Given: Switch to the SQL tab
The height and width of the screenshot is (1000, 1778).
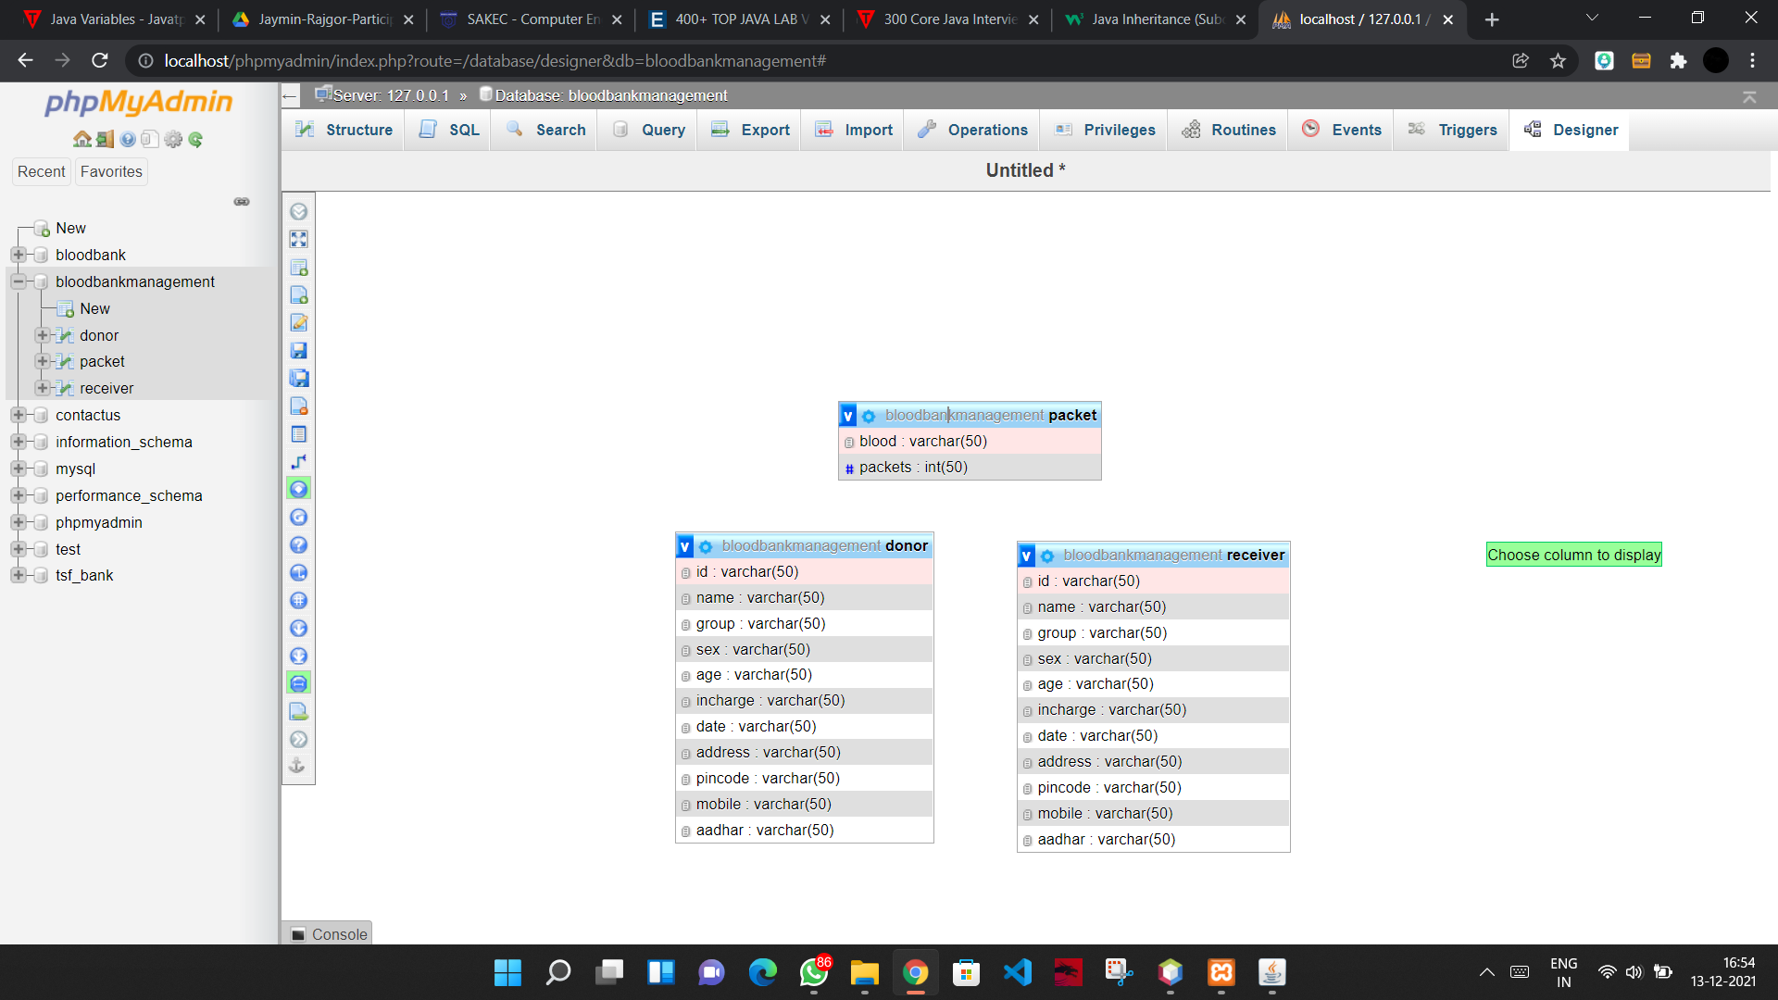Looking at the screenshot, I should click(x=447, y=130).
